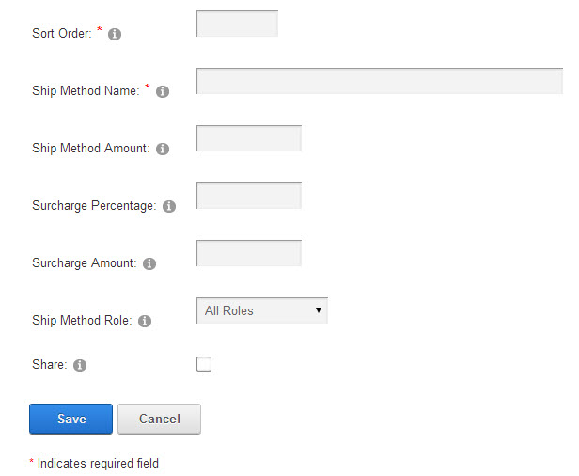Click the info icon beside Sort Order
This screenshot has width=579, height=476.
tap(115, 34)
